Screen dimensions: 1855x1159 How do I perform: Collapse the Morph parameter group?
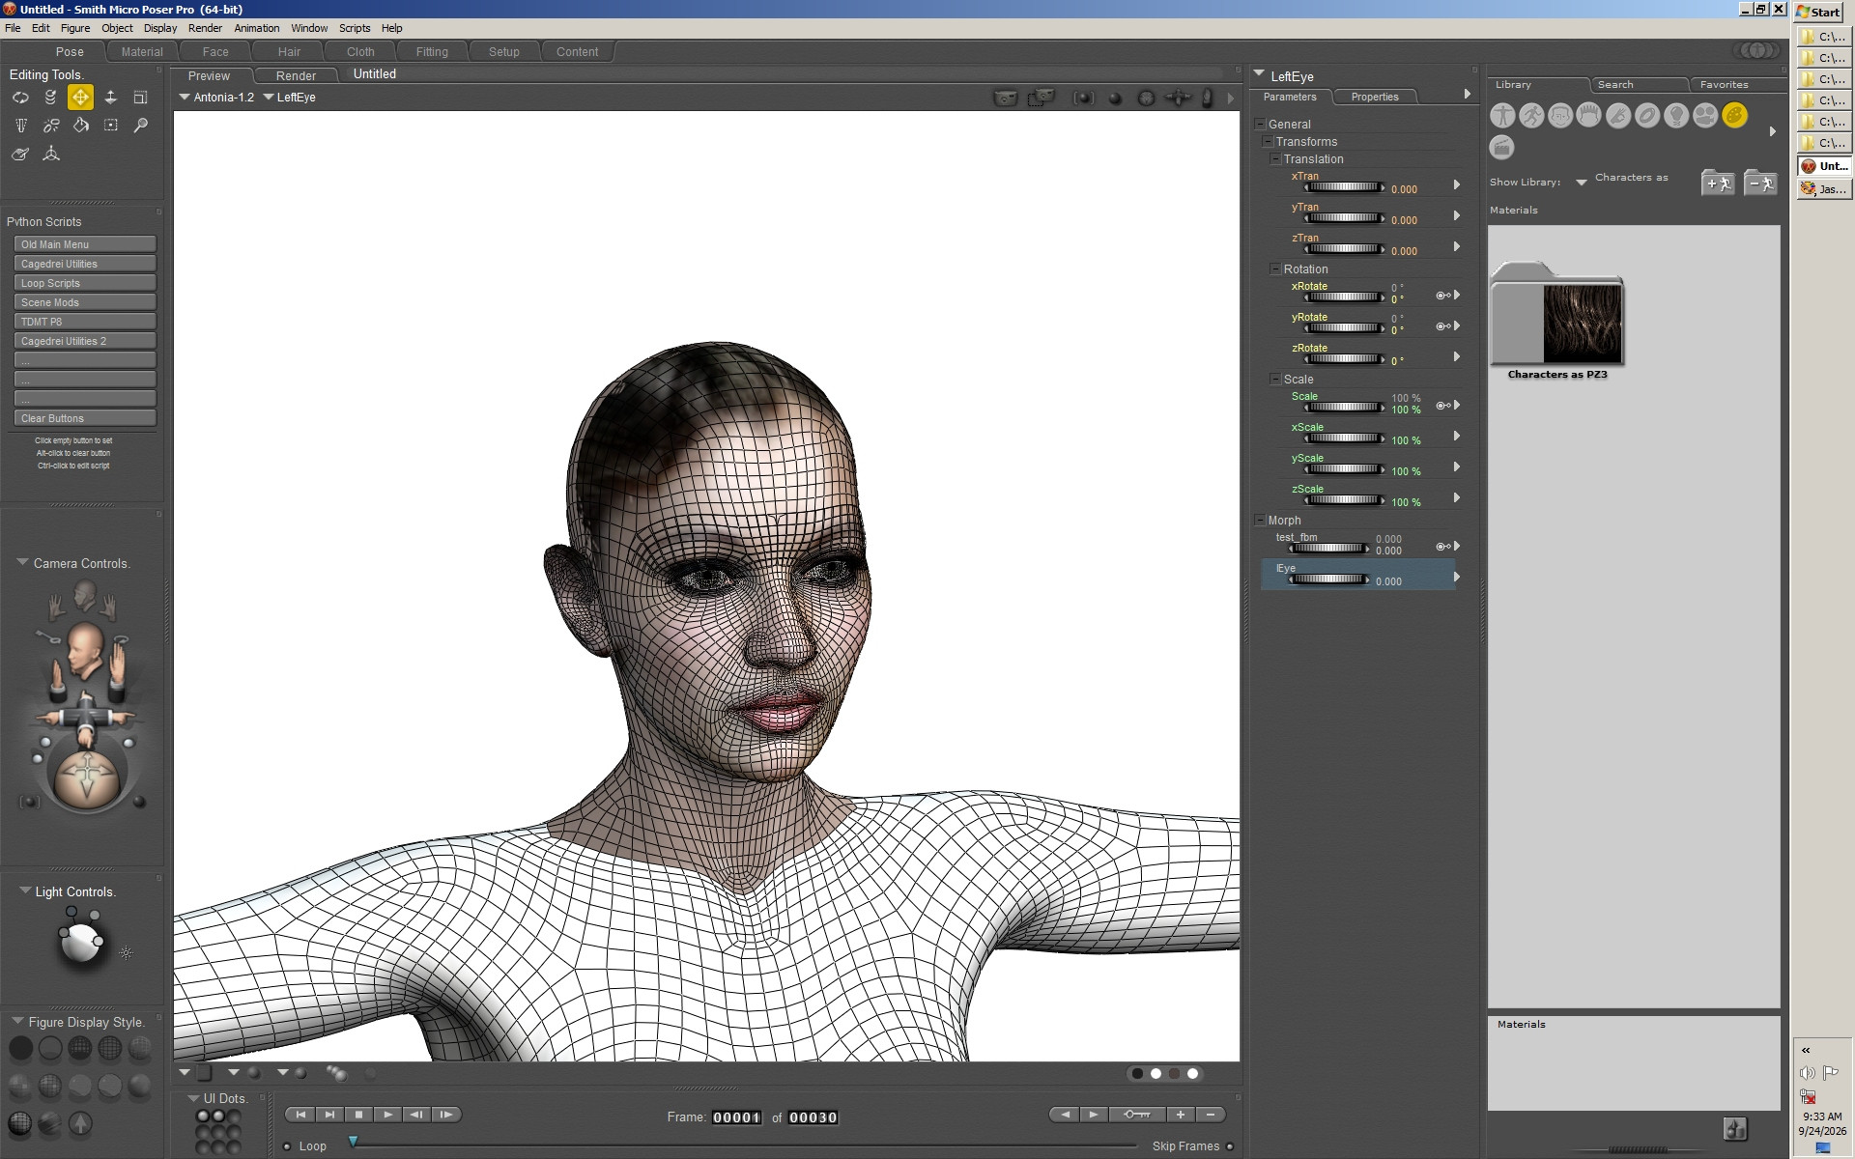(1260, 520)
